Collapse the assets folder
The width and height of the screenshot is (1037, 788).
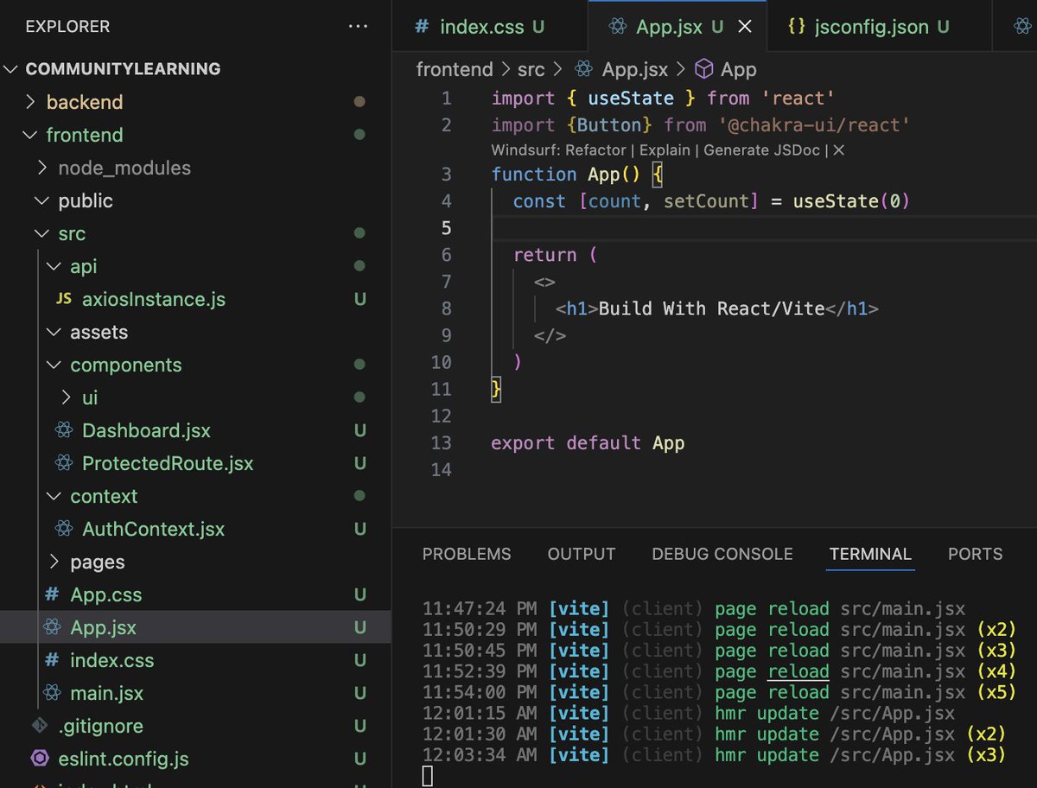click(54, 332)
